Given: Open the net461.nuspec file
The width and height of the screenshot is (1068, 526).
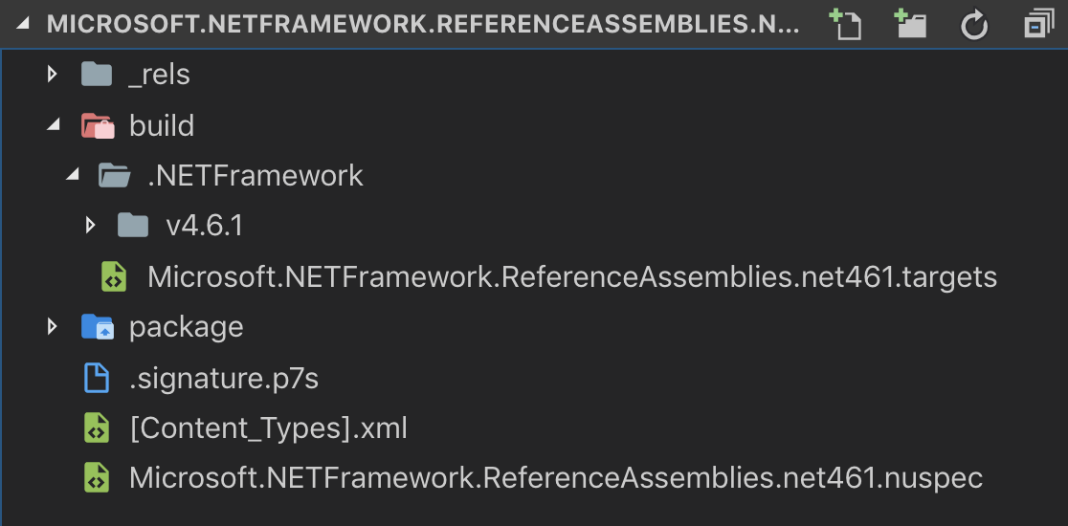Looking at the screenshot, I should click(x=555, y=478).
